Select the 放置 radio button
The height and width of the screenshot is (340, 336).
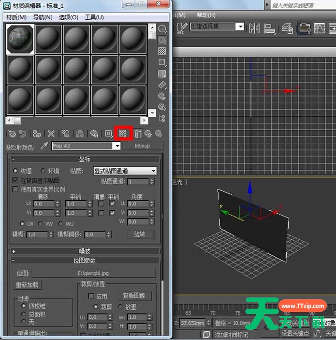point(120,307)
